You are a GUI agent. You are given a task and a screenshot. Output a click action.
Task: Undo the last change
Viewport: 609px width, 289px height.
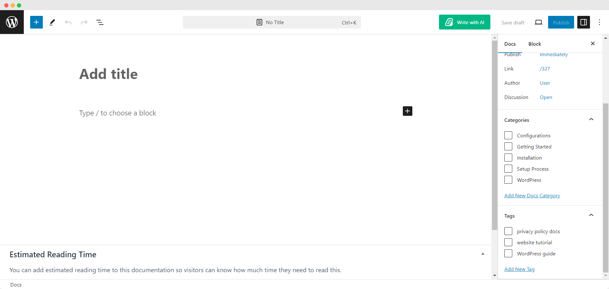[x=68, y=22]
